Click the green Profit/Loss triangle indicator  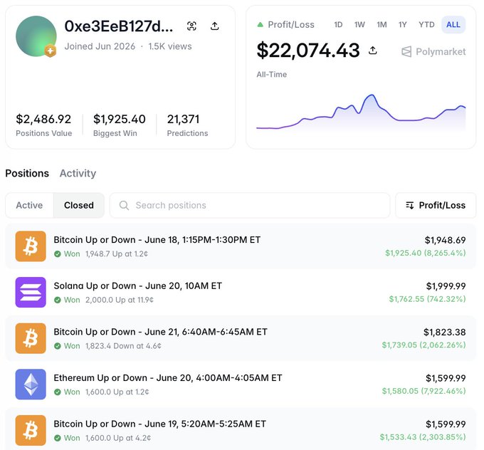pos(261,25)
